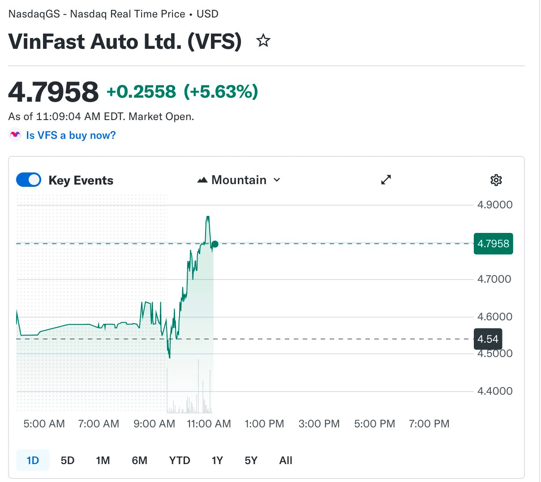Click the 4.54 previous close label
541x482 pixels.
pos(488,339)
